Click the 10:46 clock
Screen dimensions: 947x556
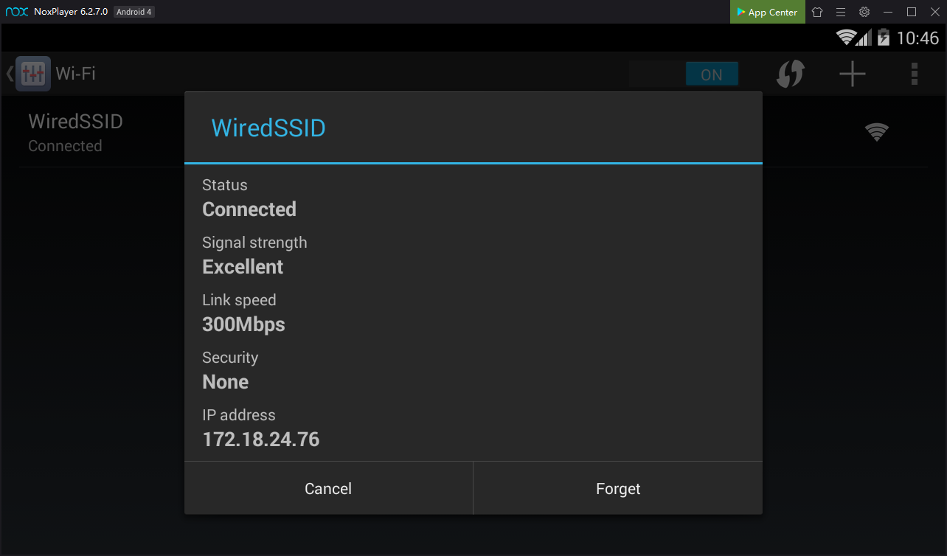pos(917,38)
